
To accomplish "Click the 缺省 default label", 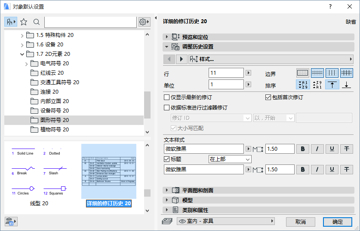I will pos(351,22).
